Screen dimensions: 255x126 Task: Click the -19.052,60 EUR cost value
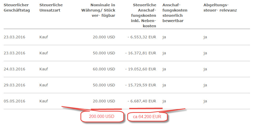tap(141, 69)
